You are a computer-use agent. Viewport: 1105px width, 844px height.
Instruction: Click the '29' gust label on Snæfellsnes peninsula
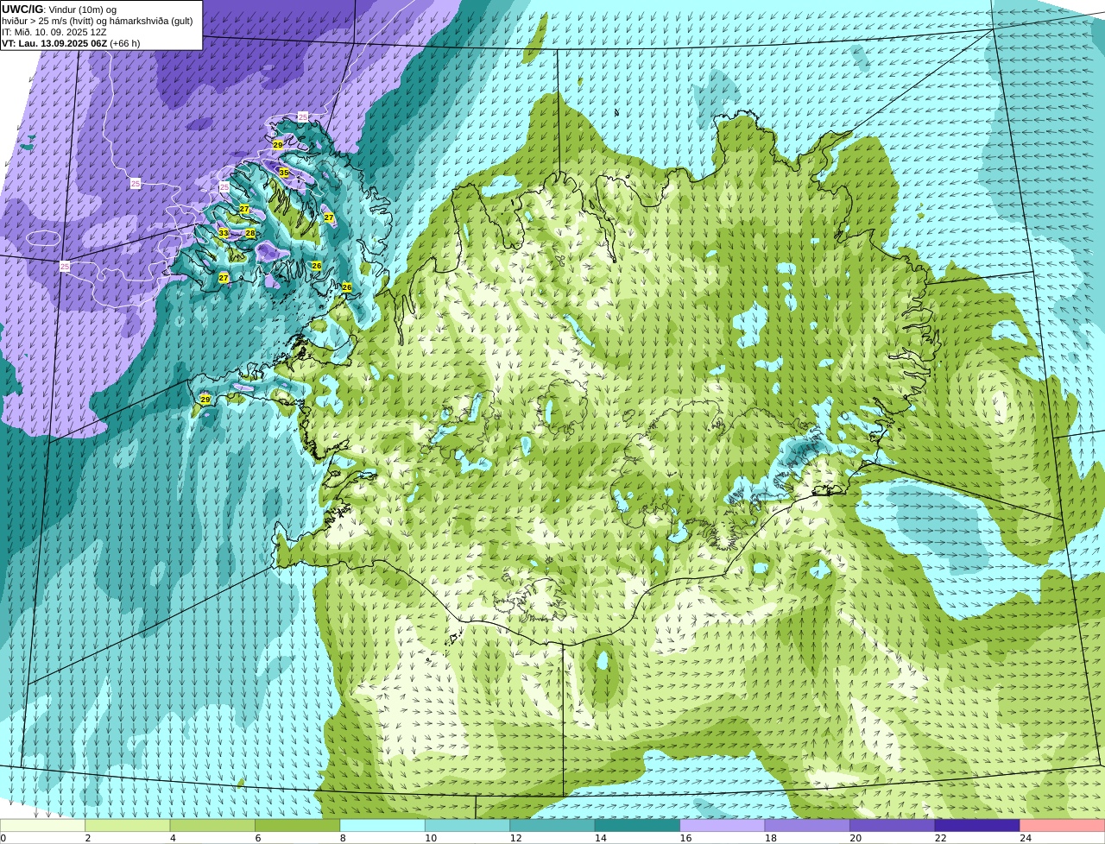(205, 399)
